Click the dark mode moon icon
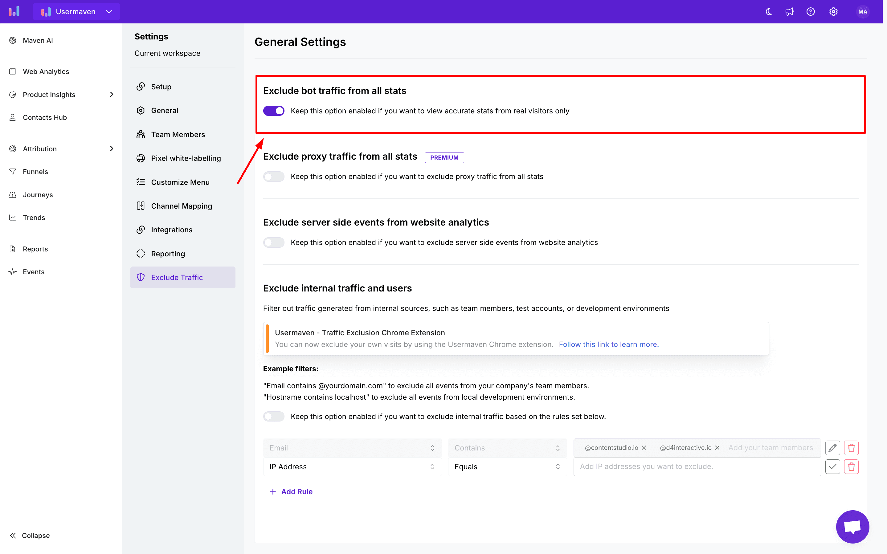 [x=769, y=11]
